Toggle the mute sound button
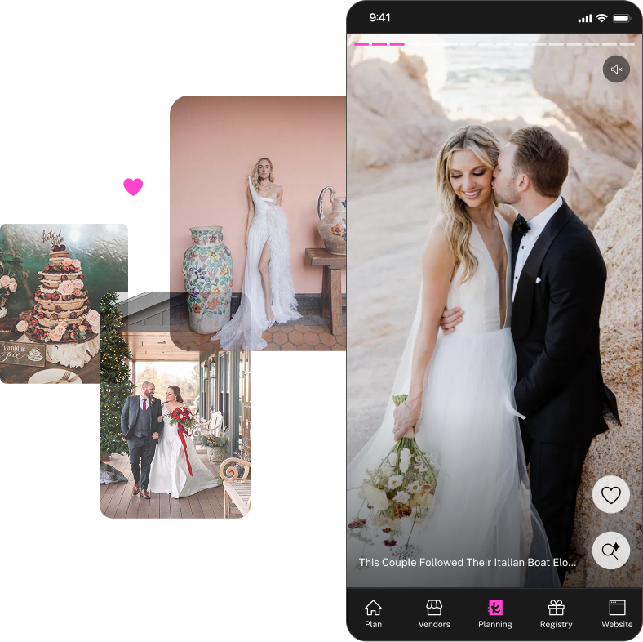The image size is (643, 642). [616, 69]
